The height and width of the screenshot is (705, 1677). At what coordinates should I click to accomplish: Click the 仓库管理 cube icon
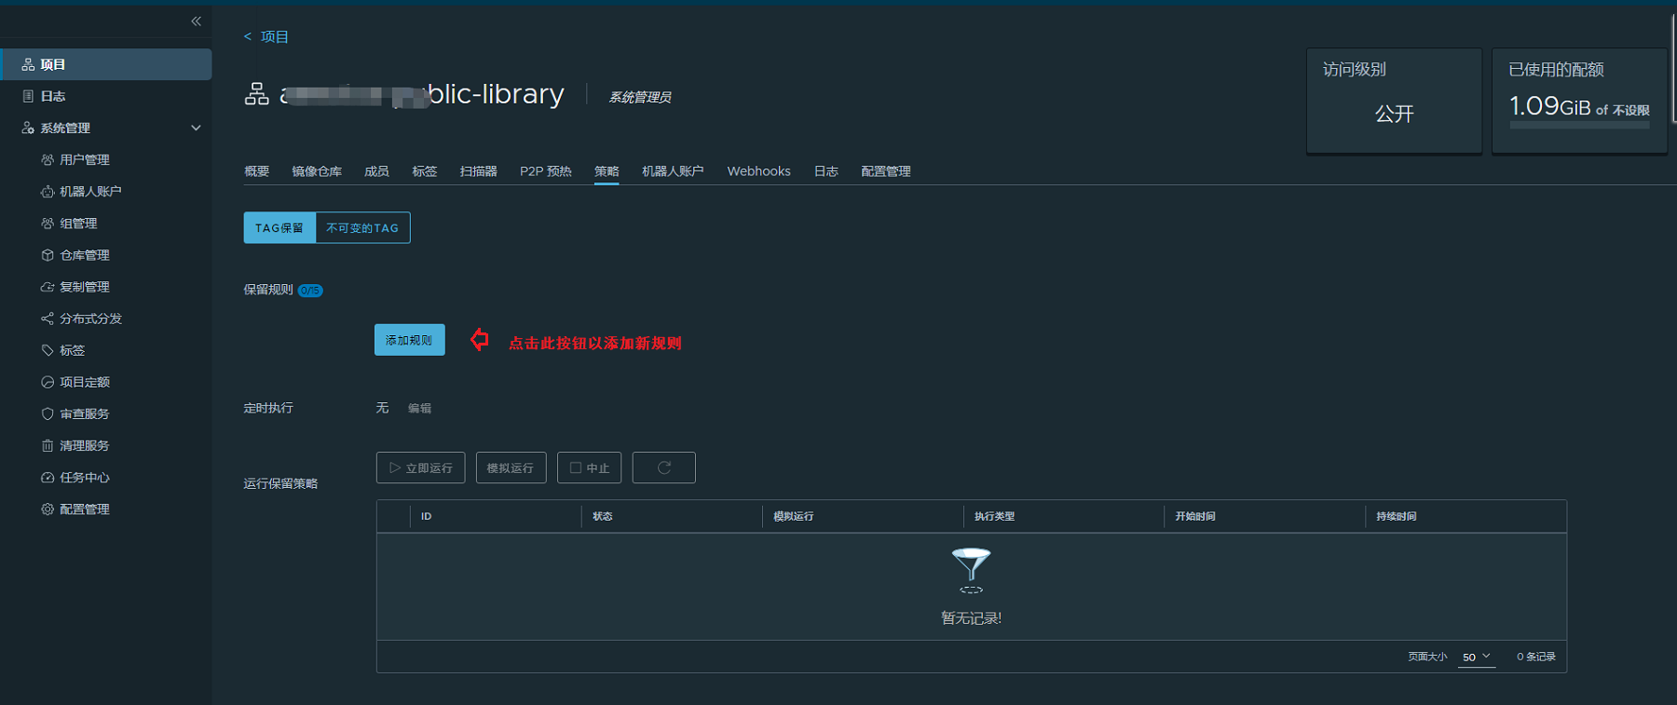click(x=48, y=255)
